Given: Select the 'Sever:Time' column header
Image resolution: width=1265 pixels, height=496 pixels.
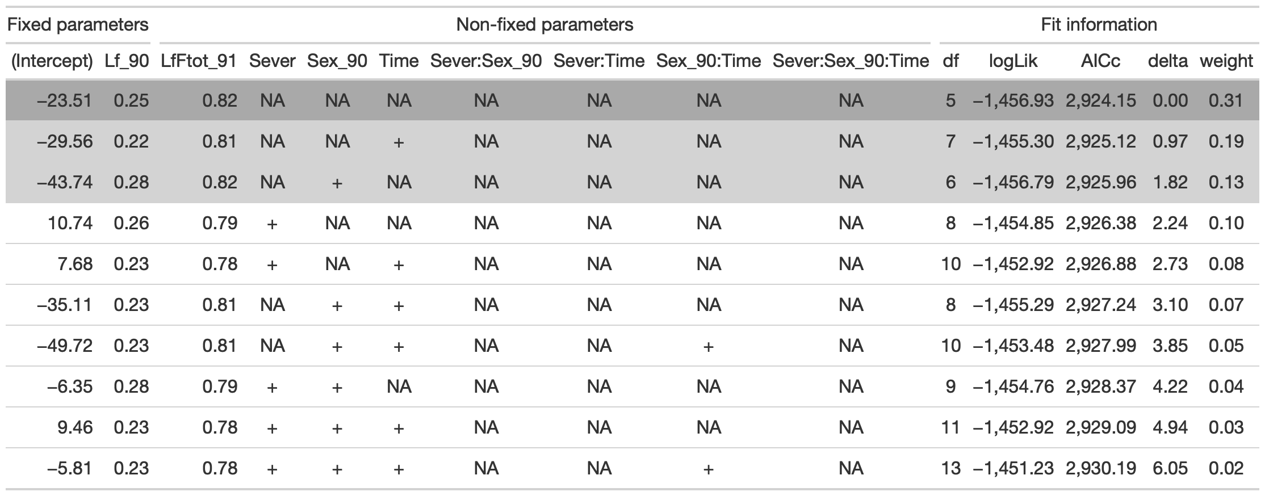Looking at the screenshot, I should [599, 61].
